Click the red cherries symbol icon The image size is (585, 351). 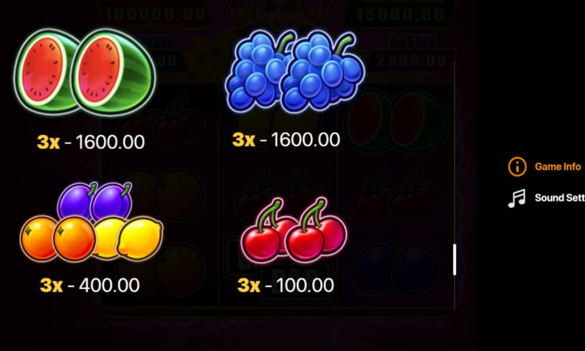pos(294,230)
